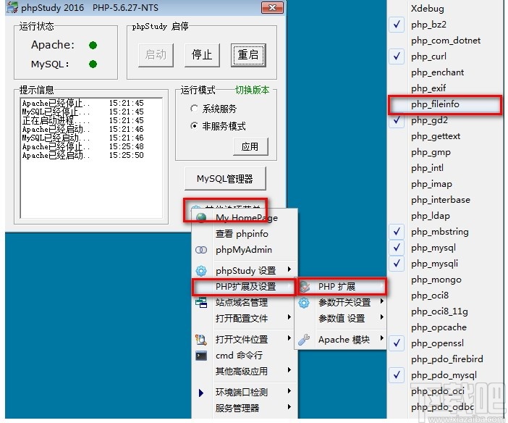This screenshot has width=508, height=423.
Task: Expand the PHP扩展及设置 submenu
Action: tap(245, 287)
